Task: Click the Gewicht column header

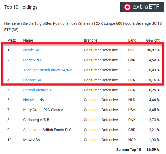Action: [153, 40]
